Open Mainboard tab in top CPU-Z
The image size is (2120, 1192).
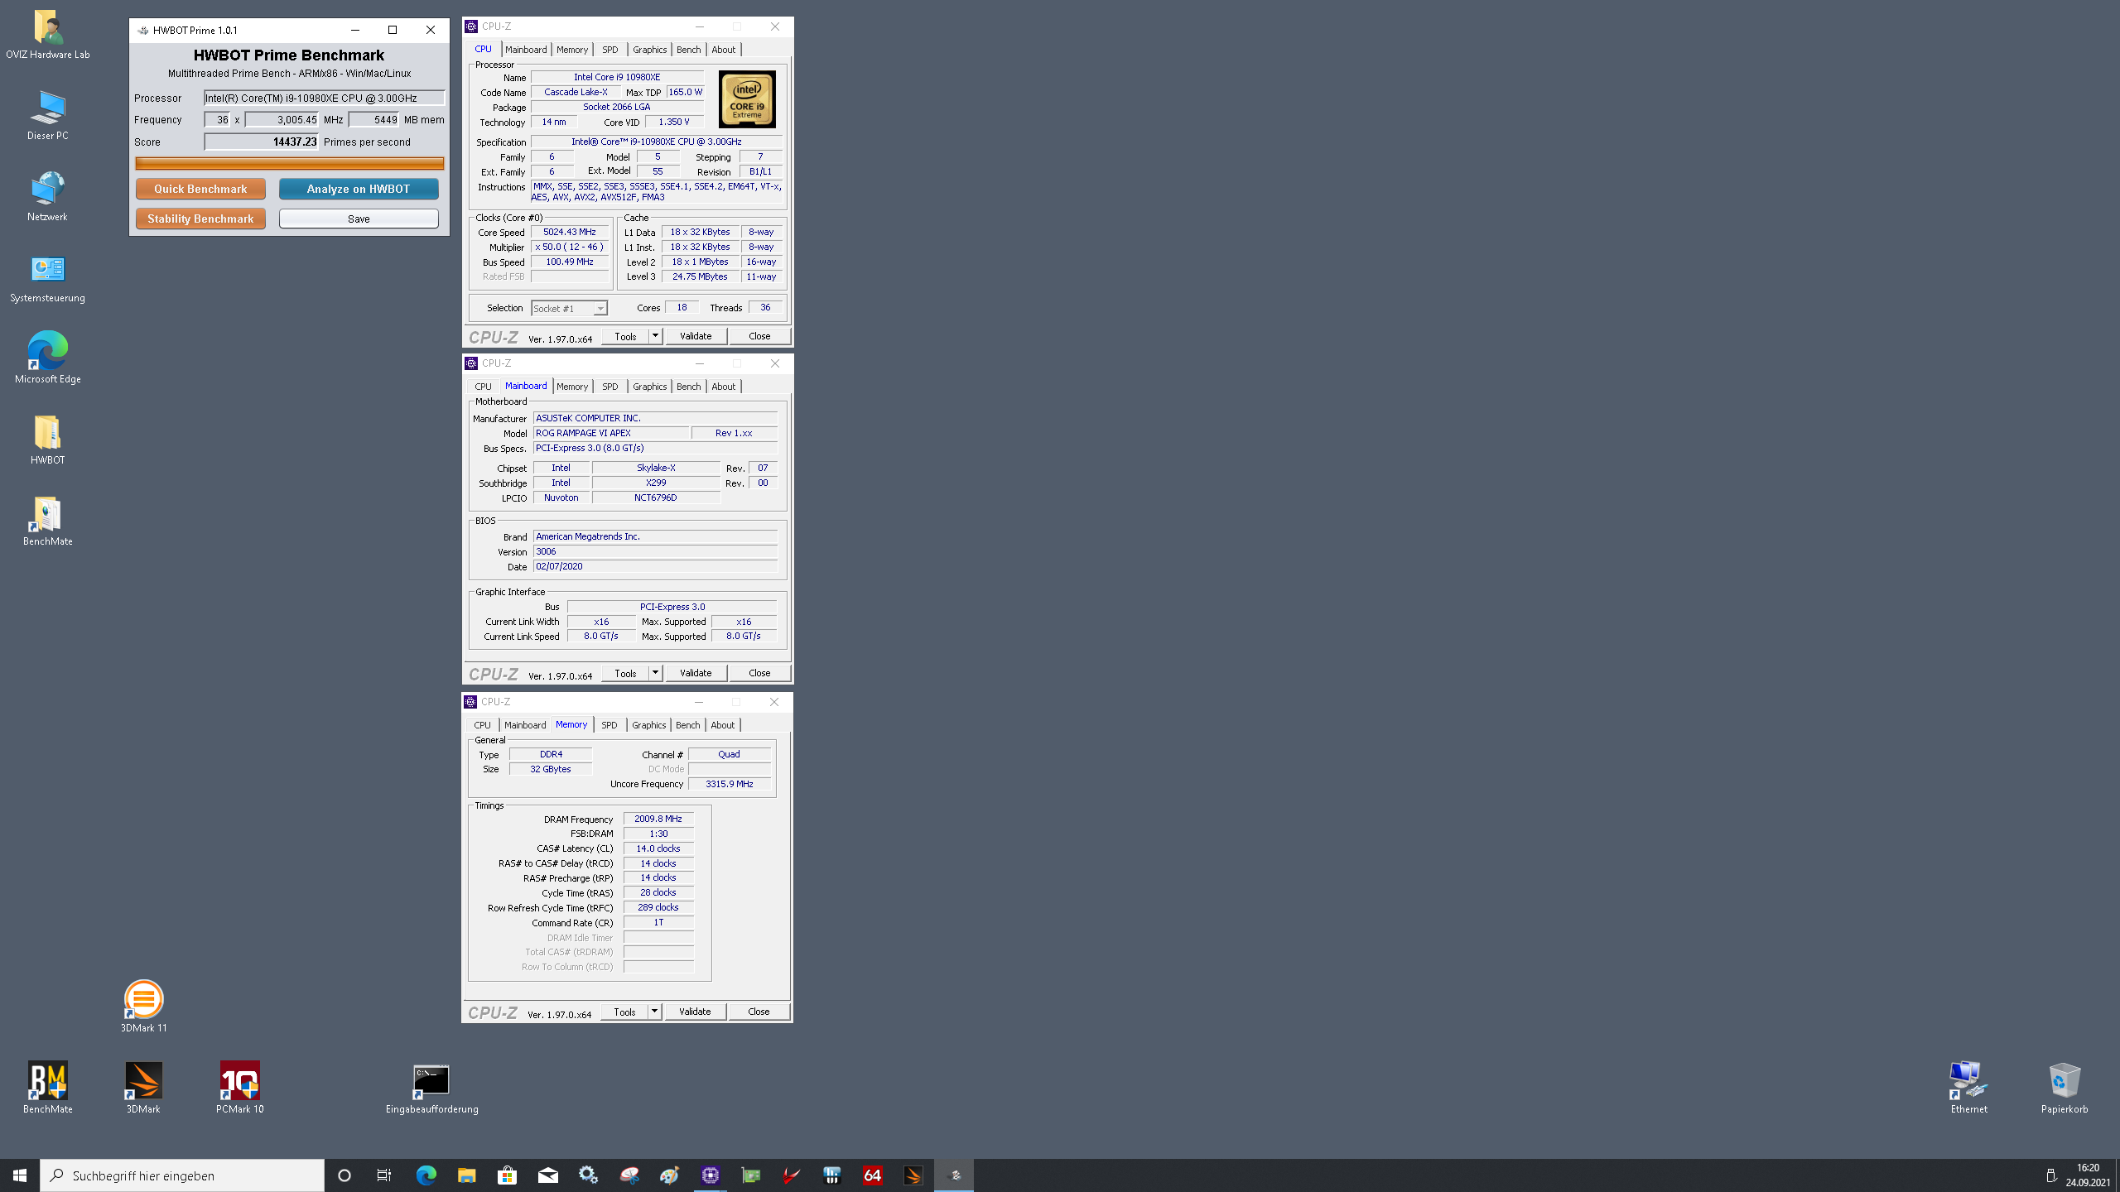(526, 50)
